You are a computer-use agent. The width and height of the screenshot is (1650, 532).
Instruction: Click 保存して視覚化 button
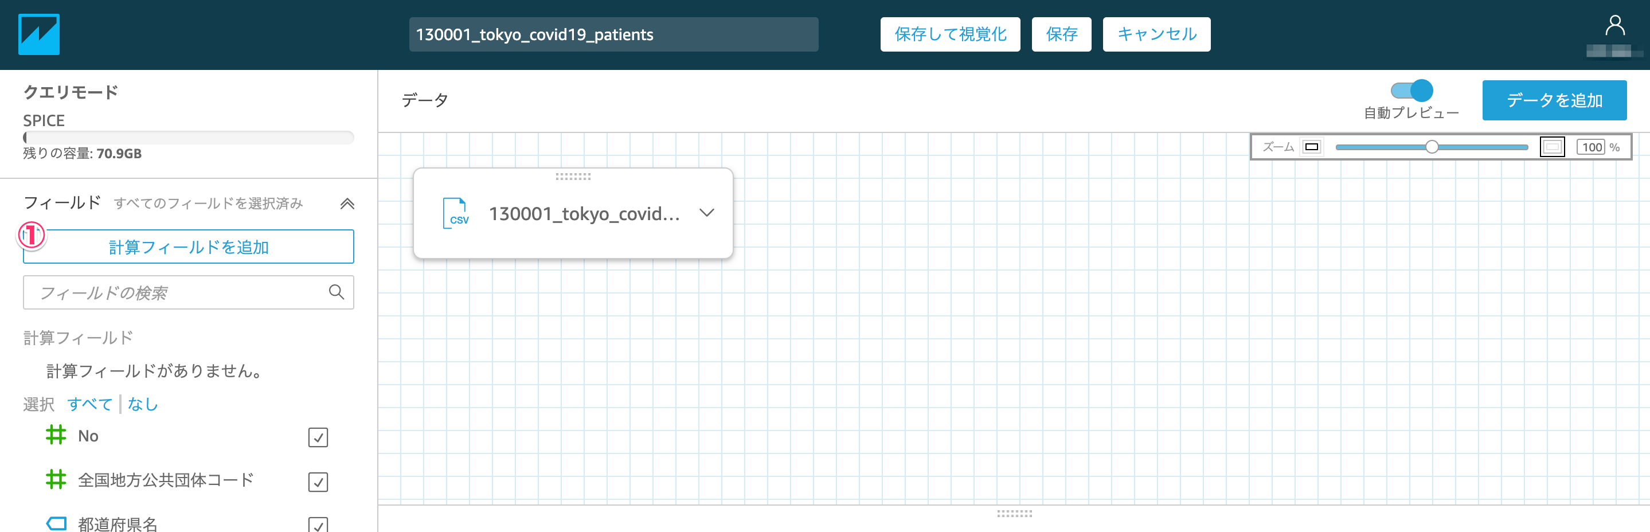[950, 34]
